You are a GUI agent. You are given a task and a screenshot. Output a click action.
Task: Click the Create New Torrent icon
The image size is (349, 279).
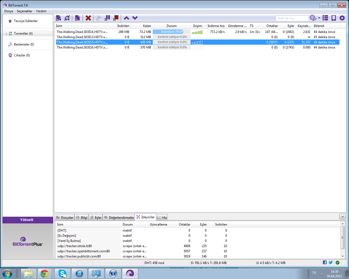coord(77,18)
